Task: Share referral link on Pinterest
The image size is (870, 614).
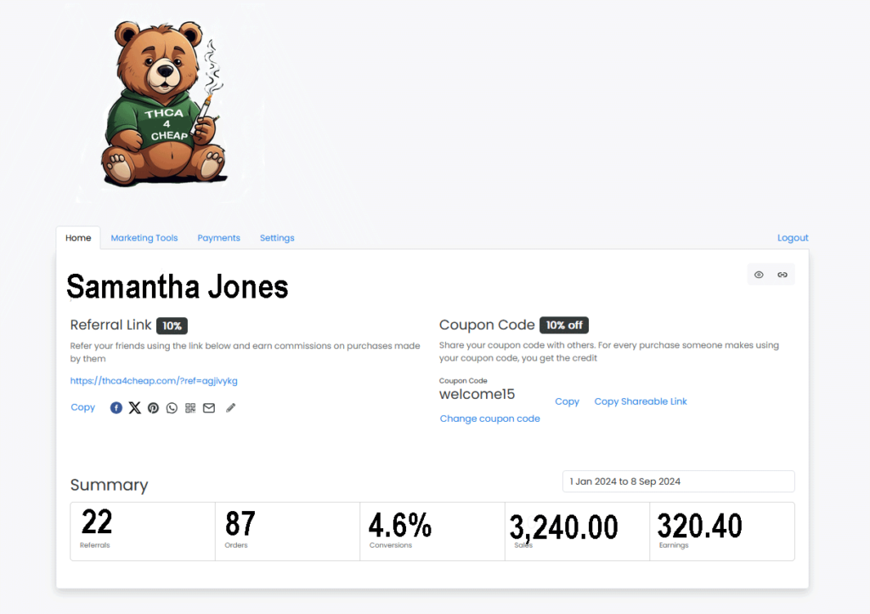Action: pos(153,408)
